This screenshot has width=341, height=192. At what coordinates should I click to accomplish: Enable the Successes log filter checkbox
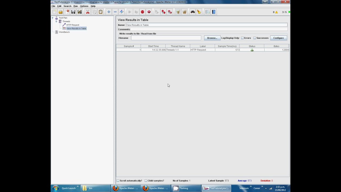(255, 38)
